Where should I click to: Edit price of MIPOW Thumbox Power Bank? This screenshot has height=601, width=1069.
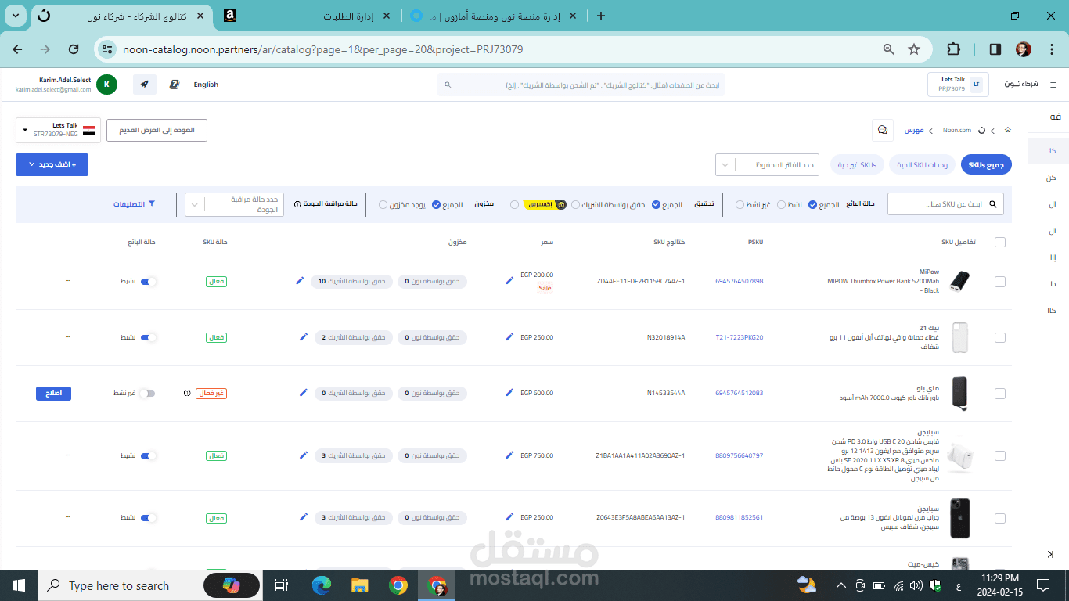(x=509, y=280)
